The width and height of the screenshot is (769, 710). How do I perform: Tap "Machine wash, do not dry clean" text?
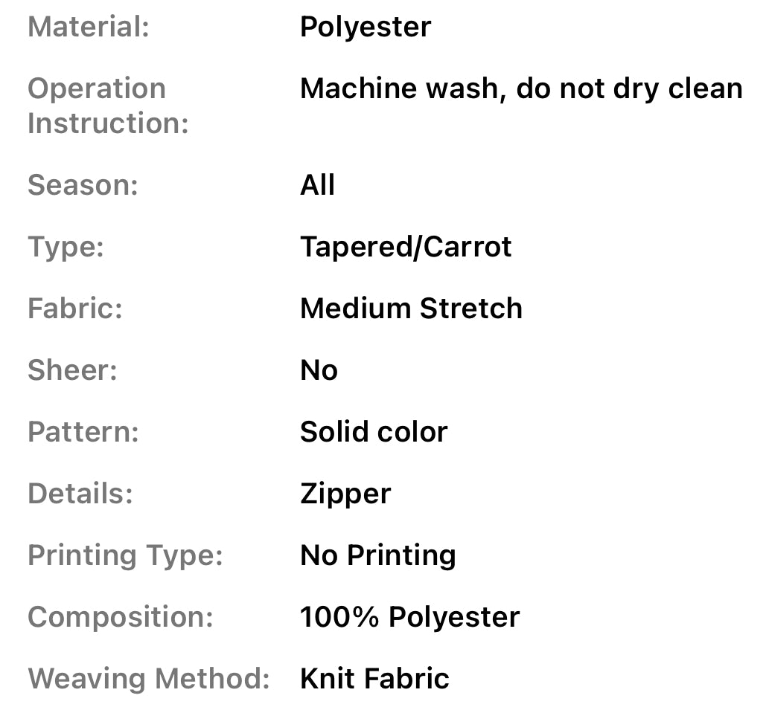(521, 89)
